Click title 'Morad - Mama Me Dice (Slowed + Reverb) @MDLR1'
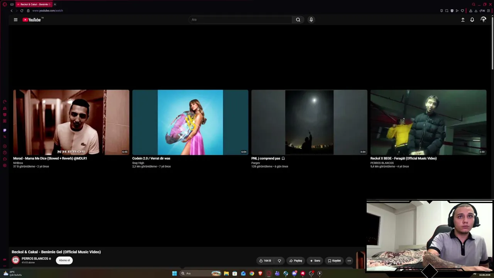The width and height of the screenshot is (494, 278). pyautogui.click(x=50, y=158)
